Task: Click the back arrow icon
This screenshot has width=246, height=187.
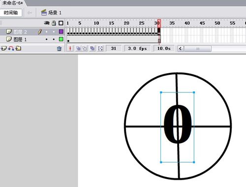Action: pyautogui.click(x=30, y=13)
